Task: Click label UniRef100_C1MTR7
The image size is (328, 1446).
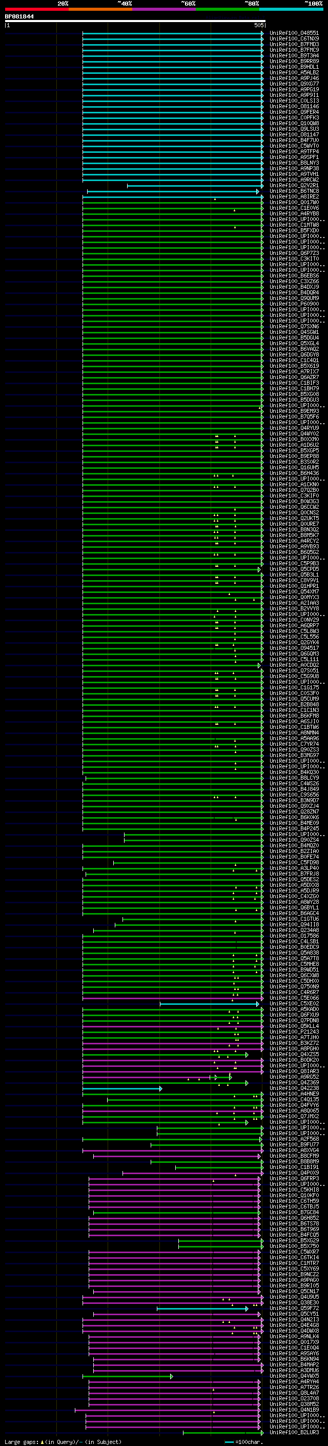Action: point(294,1263)
